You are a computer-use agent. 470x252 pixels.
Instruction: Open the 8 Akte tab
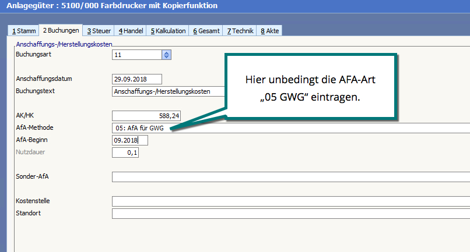[271, 31]
